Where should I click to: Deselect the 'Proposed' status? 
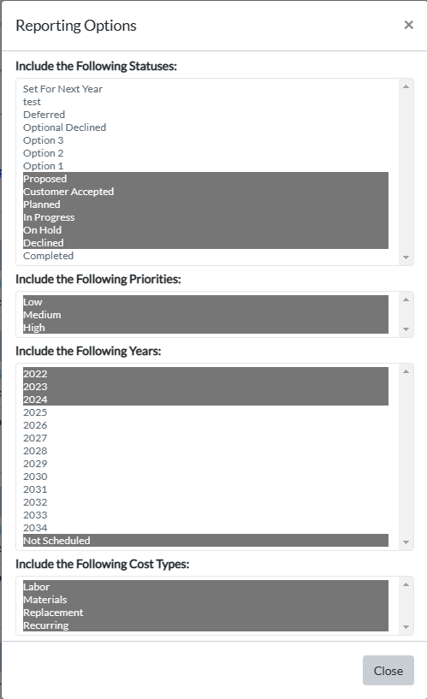point(205,179)
